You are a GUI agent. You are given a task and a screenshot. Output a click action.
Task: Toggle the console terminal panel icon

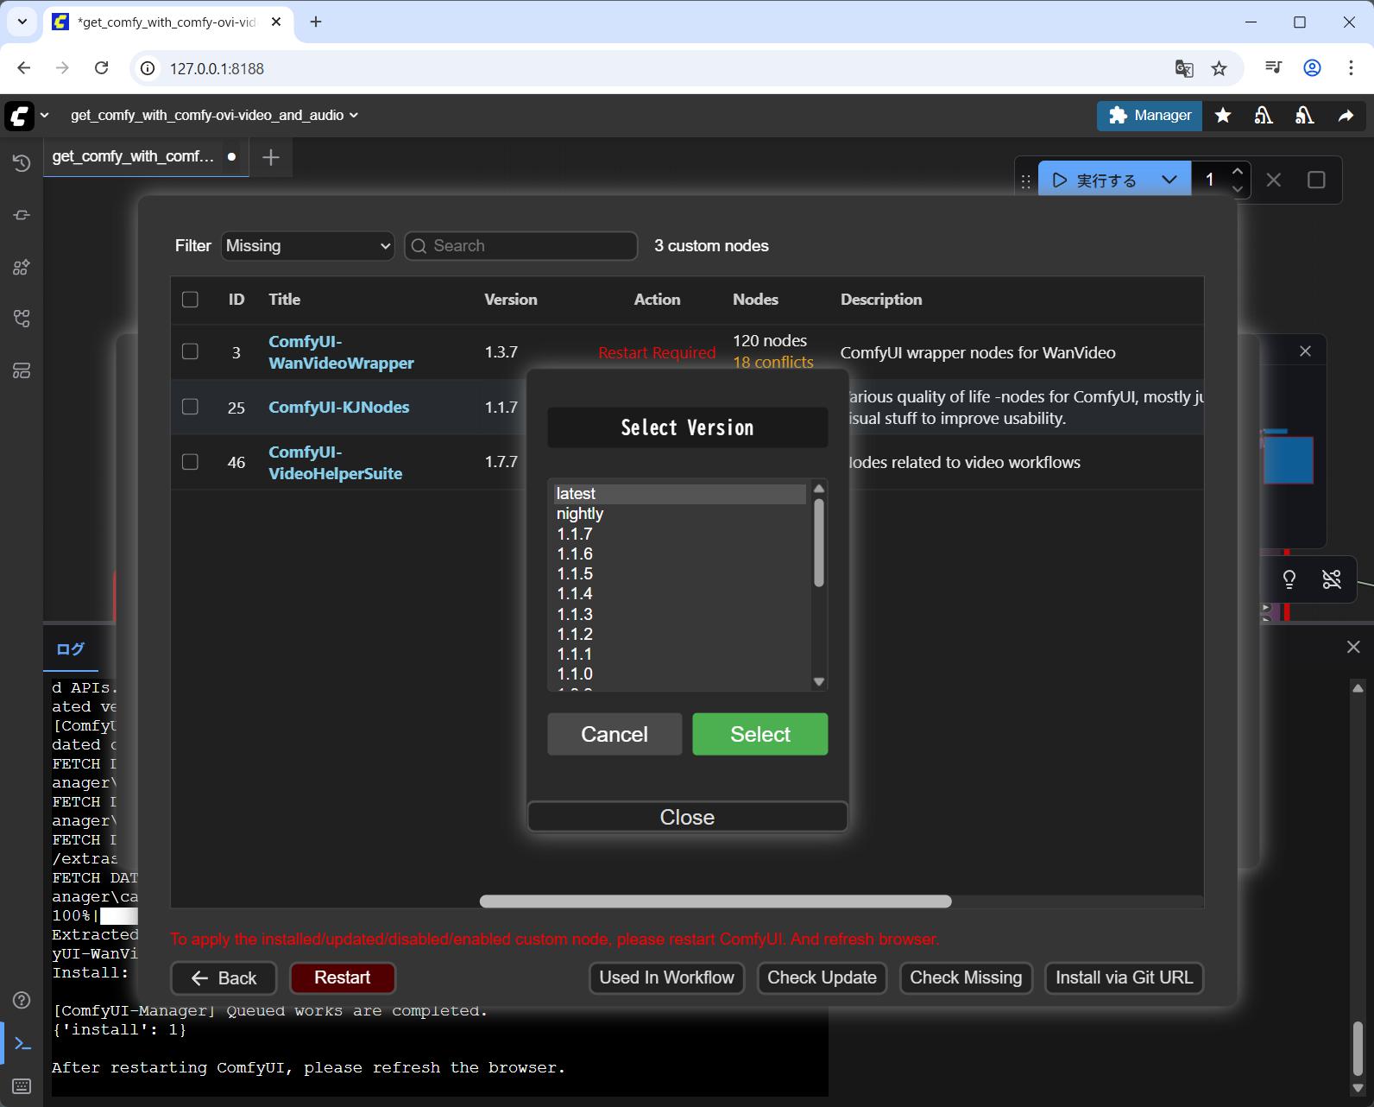point(22,1044)
